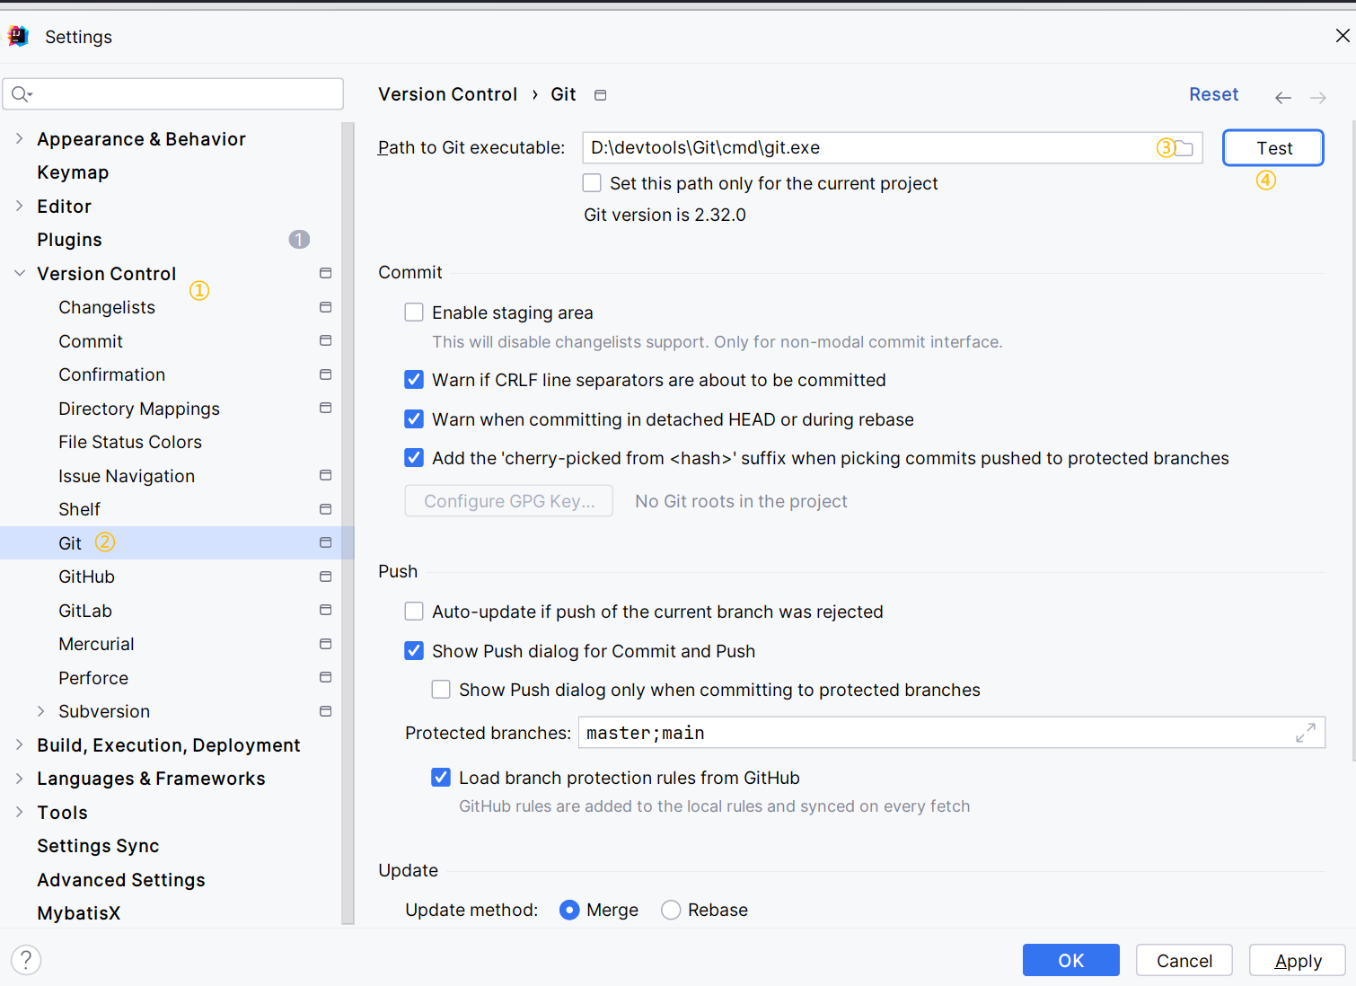Viewport: 1356px width, 986px height.
Task: Expand the Subversion node
Action: point(40,711)
